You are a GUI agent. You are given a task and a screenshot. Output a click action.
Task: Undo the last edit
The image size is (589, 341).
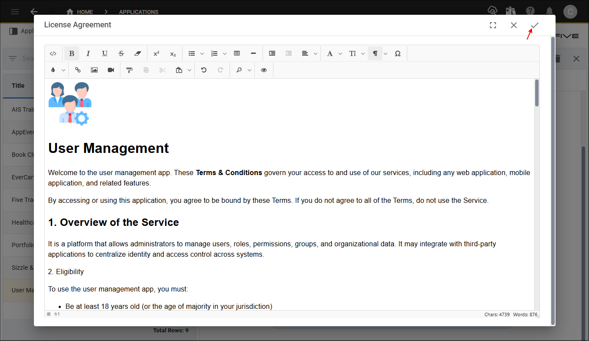(204, 70)
